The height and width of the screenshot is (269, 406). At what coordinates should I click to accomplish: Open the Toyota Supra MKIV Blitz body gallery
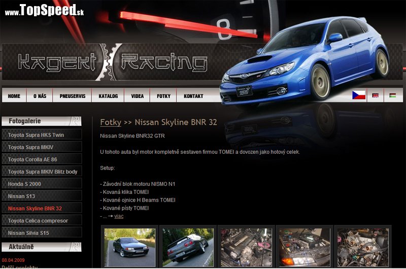[42, 172]
